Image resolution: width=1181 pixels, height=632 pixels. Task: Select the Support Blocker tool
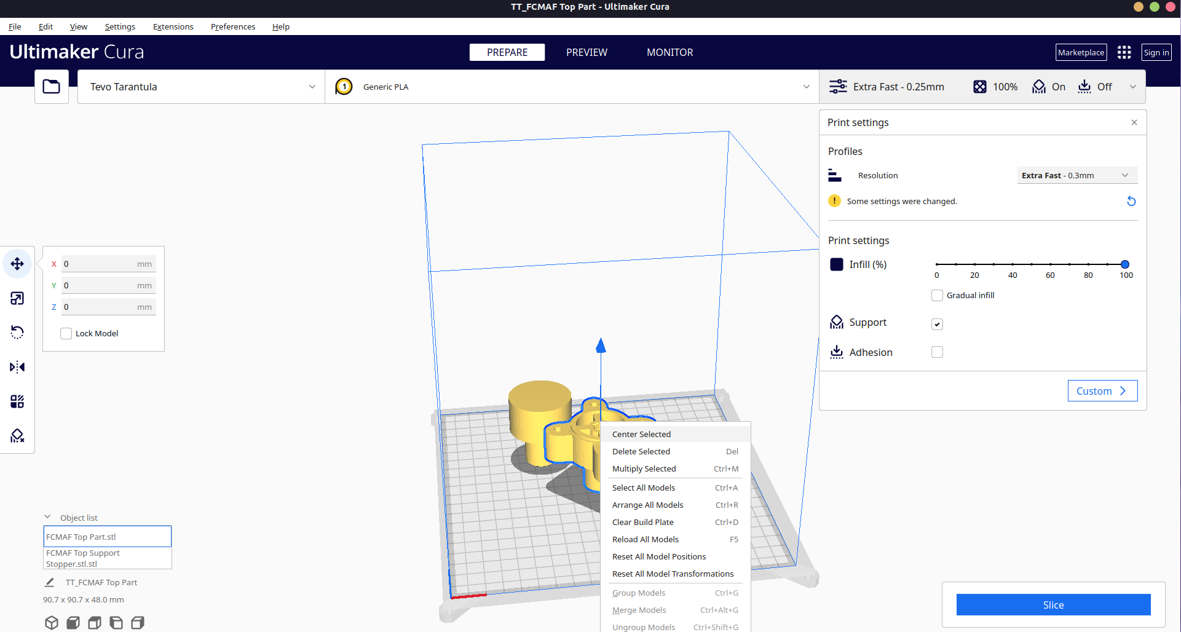17,436
